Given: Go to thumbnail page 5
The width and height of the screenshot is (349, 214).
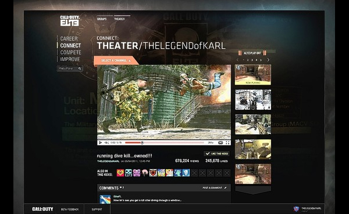Looking at the screenshot, I should point(261,60).
